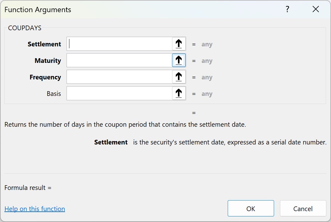331x222 pixels.
Task: Open range picker beside Basis field
Action: tap(179, 93)
